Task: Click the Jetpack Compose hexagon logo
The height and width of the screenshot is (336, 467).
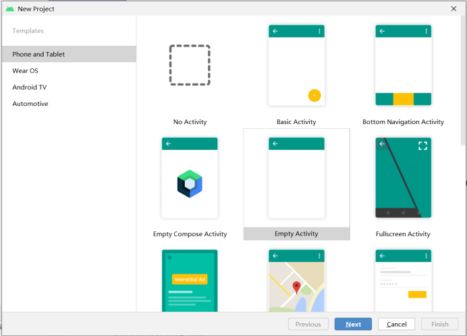Action: point(190,184)
